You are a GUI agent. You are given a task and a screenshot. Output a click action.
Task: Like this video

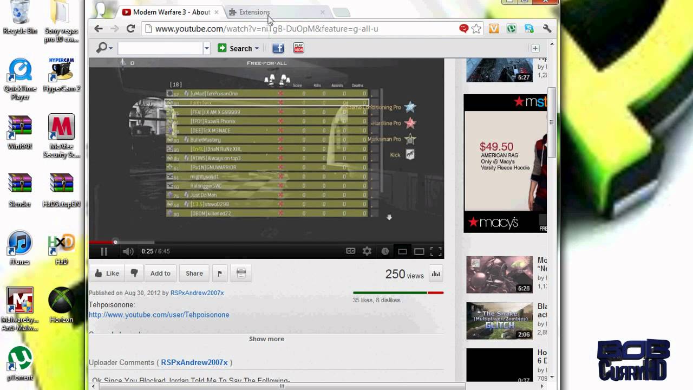(x=107, y=274)
